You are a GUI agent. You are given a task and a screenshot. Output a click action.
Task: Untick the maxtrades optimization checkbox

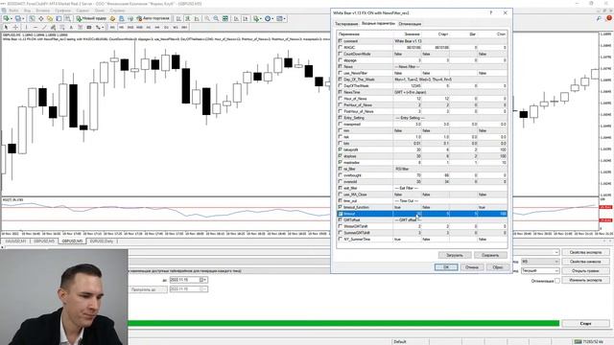tap(340, 162)
